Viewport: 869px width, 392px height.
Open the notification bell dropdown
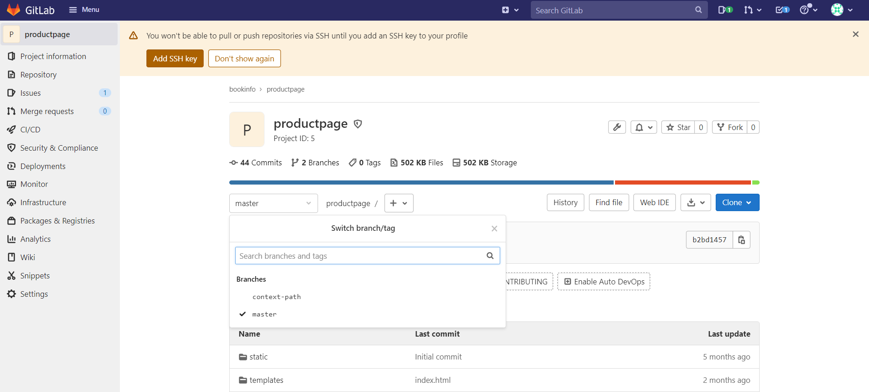coord(644,127)
